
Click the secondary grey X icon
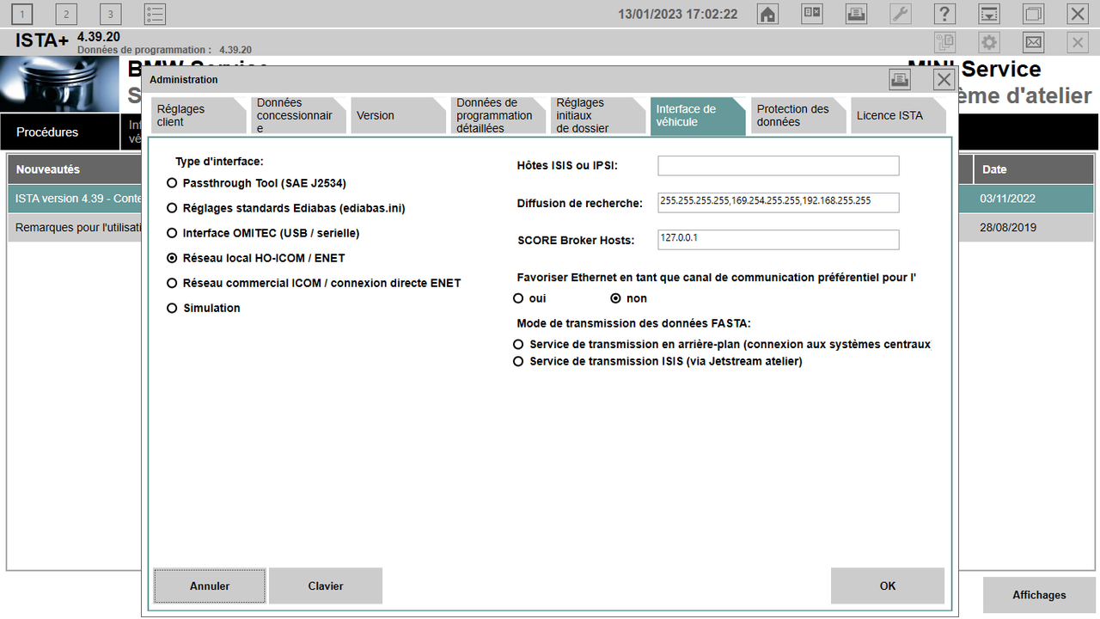pyautogui.click(x=1078, y=42)
